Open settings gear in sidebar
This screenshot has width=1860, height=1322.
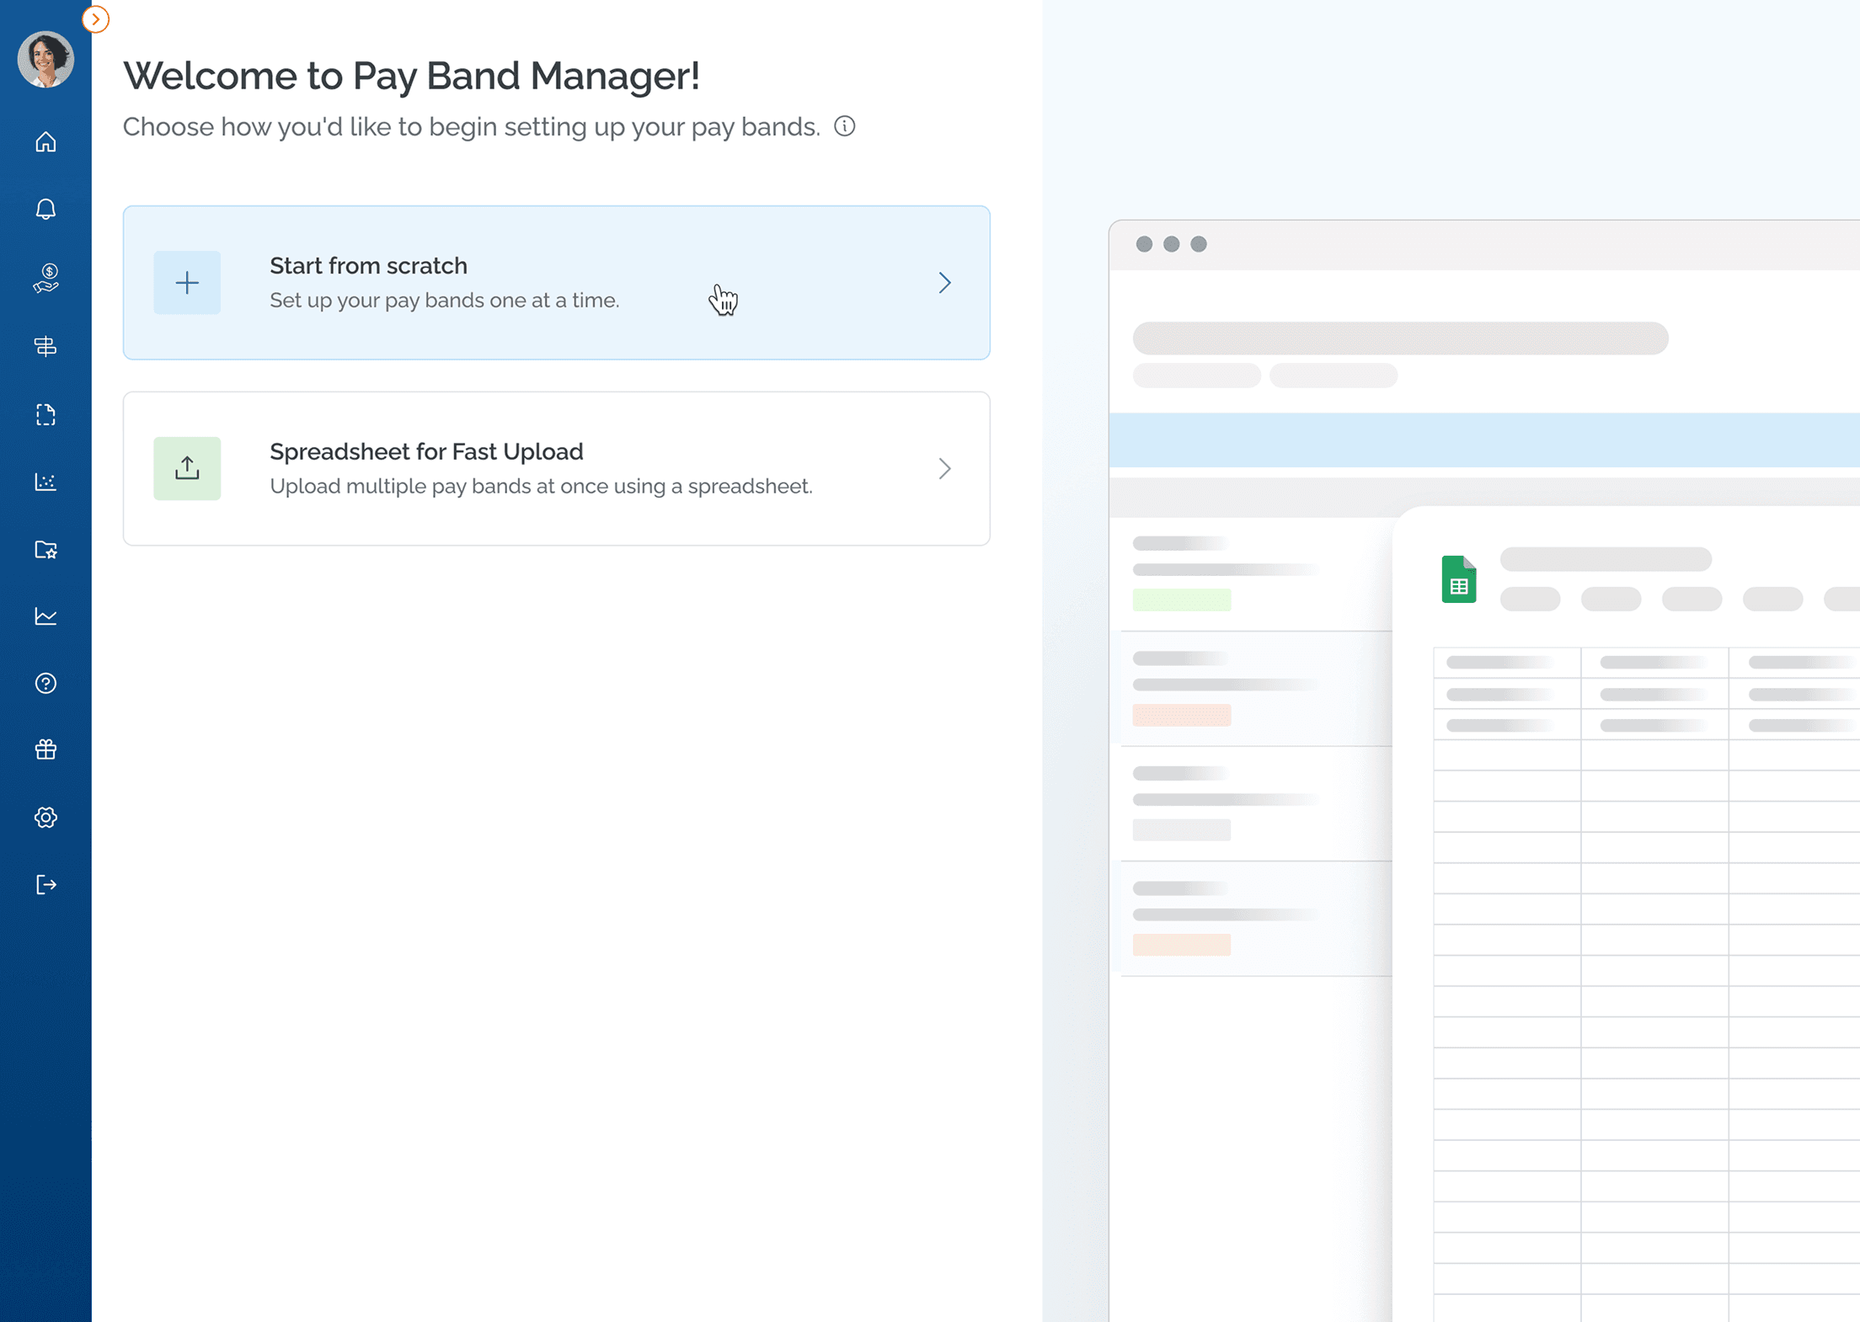pos(45,817)
